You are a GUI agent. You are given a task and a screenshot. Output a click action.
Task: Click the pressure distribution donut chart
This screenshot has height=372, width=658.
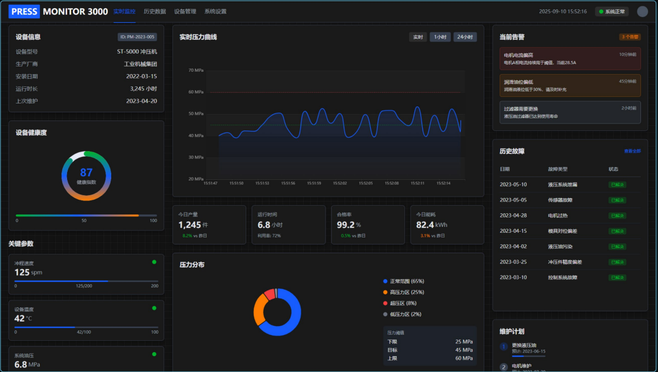[x=277, y=312]
